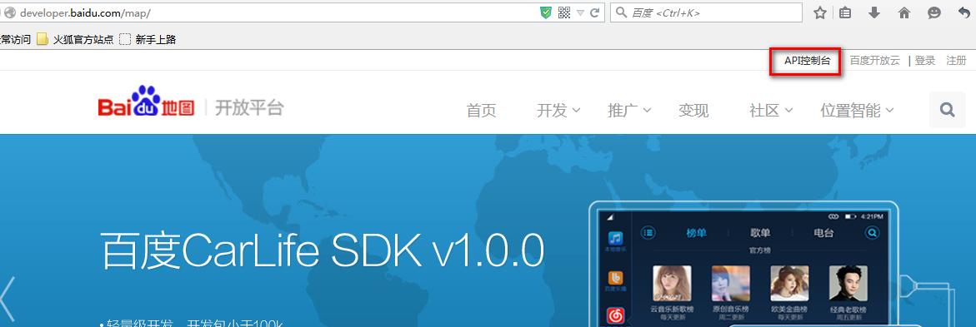Click the search icon in CarLife screen
This screenshot has height=327, width=976.
pyautogui.click(x=872, y=233)
